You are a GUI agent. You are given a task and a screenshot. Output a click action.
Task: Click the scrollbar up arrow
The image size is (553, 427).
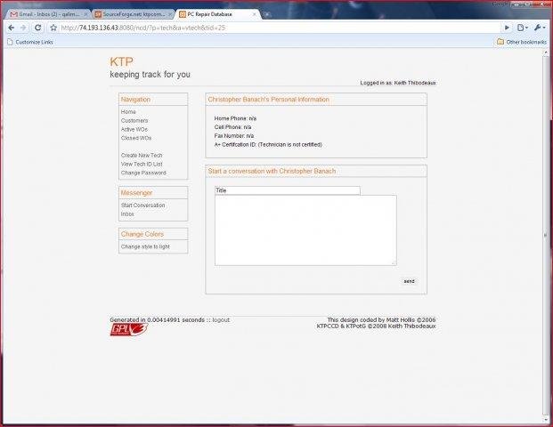click(546, 52)
